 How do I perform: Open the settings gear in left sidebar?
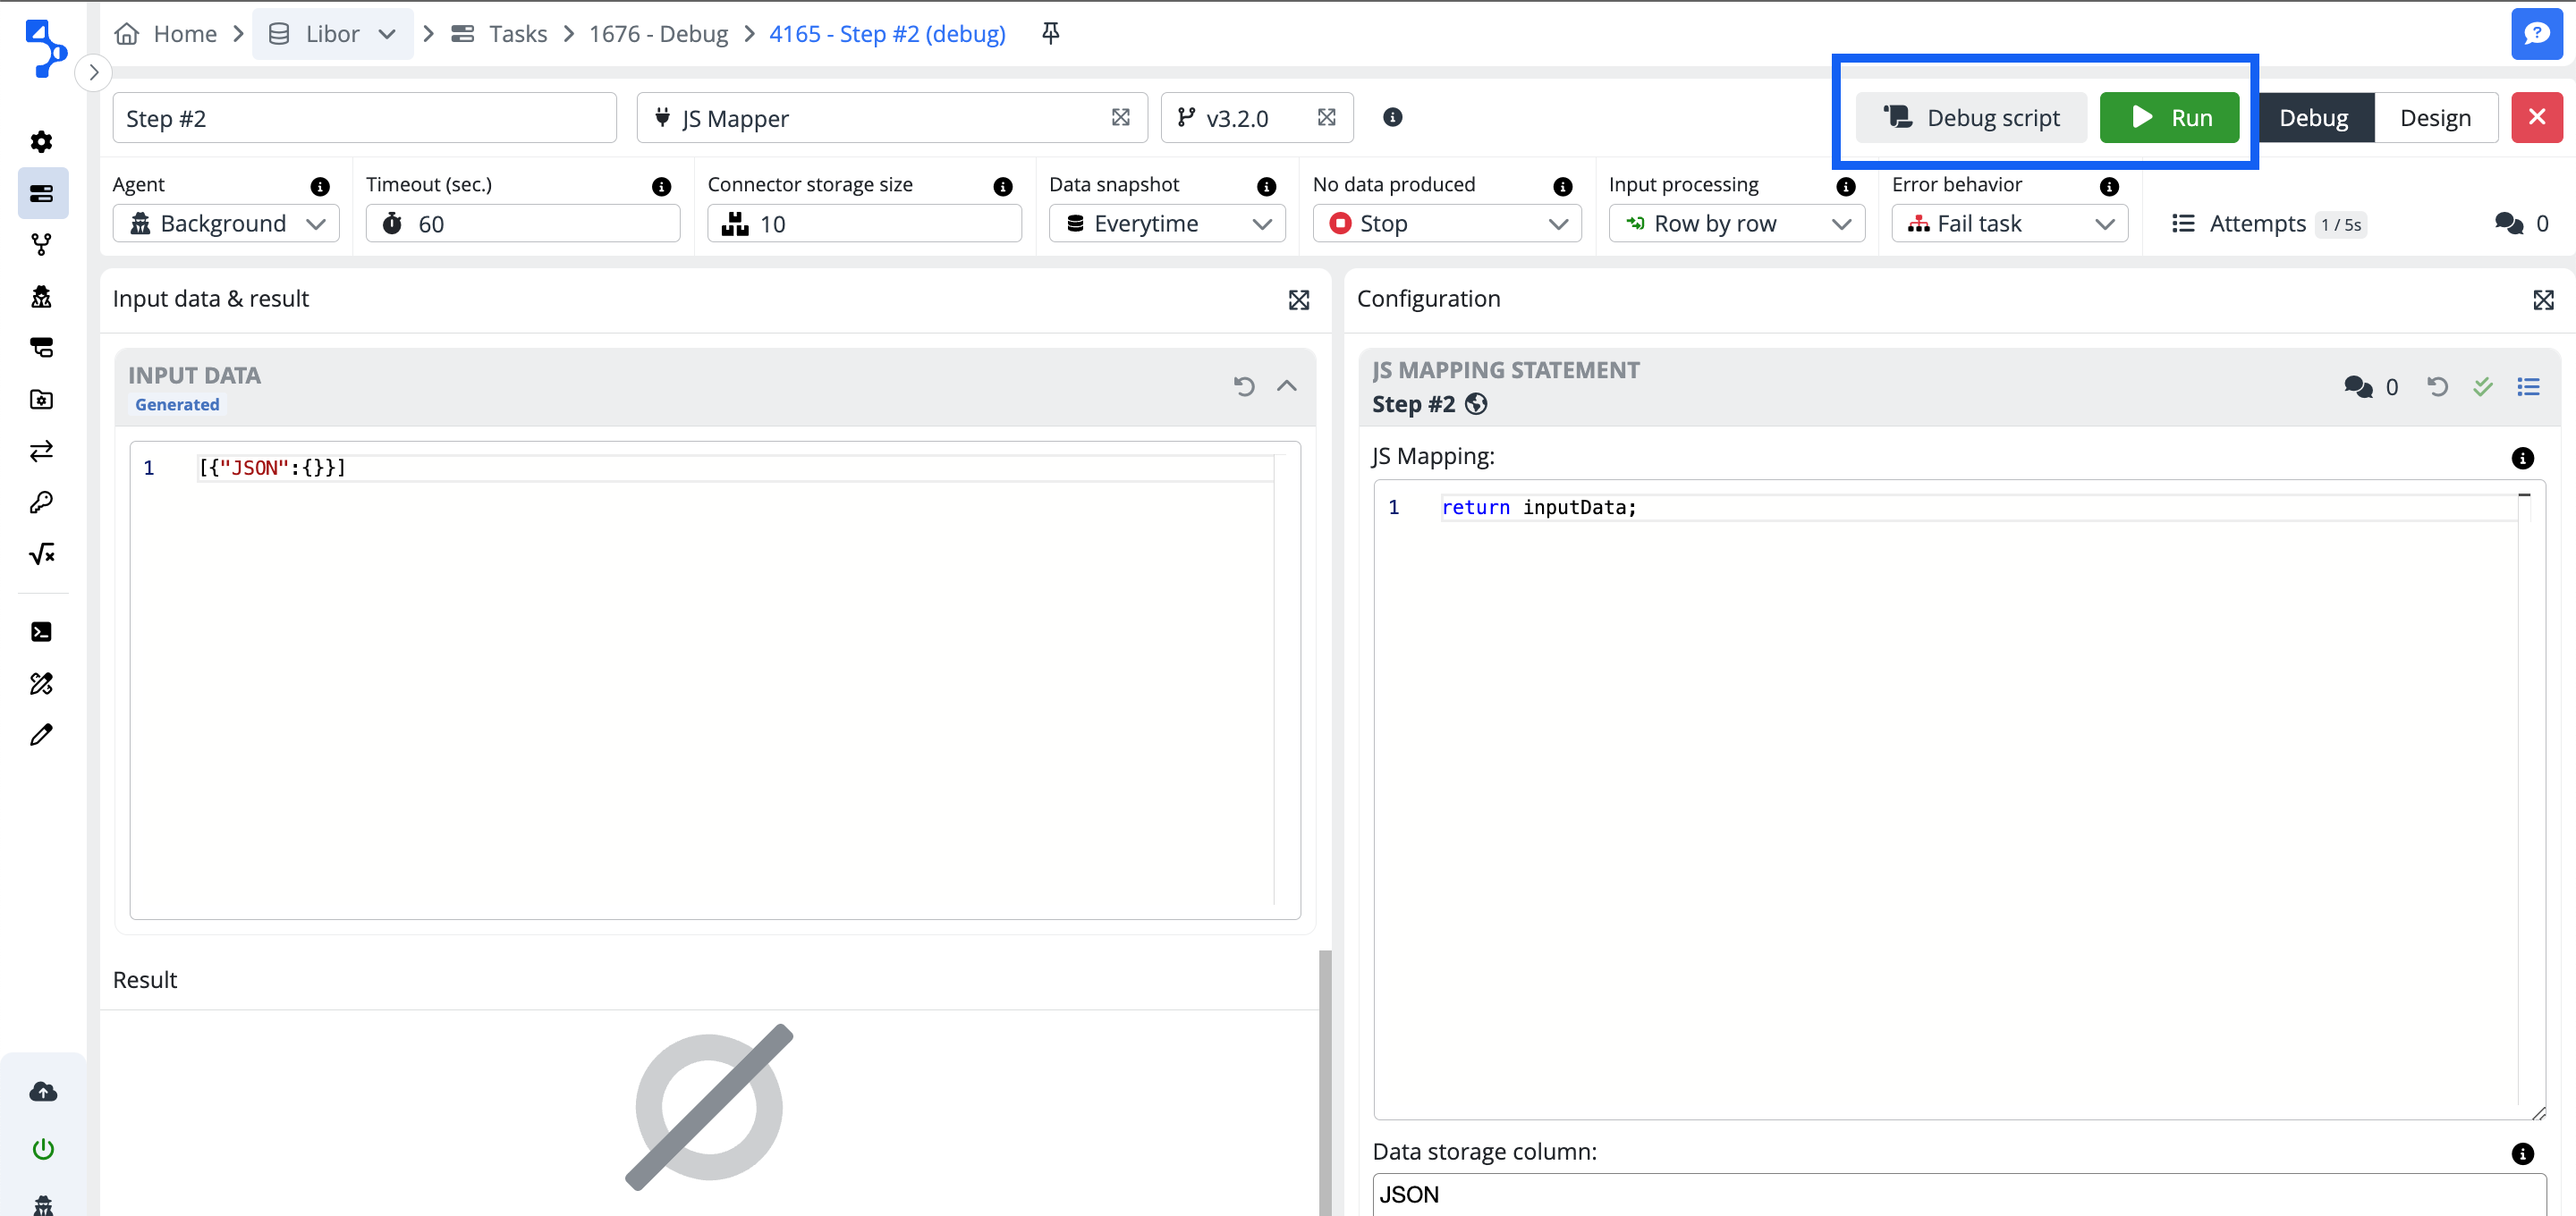point(41,141)
